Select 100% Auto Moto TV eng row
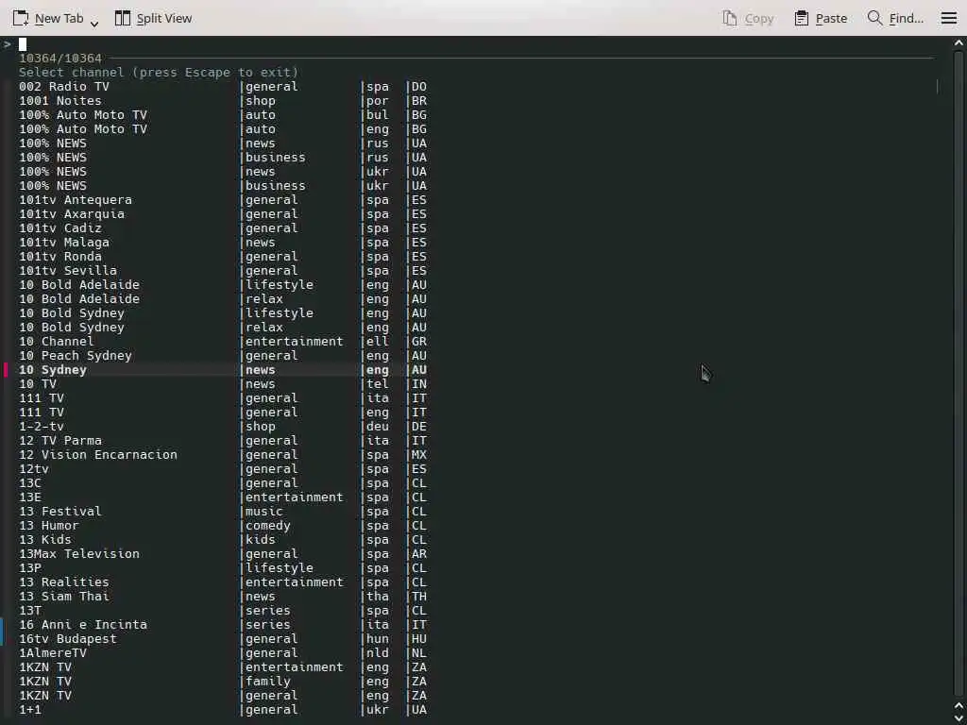 click(223, 128)
